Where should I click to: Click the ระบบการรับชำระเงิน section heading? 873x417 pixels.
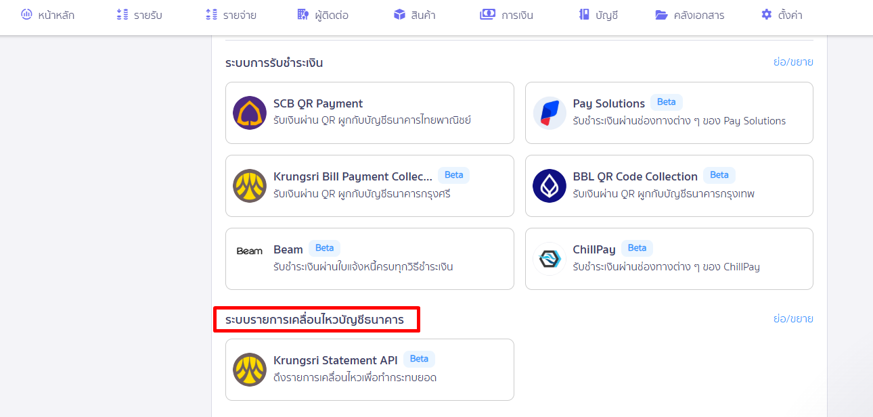pyautogui.click(x=274, y=63)
